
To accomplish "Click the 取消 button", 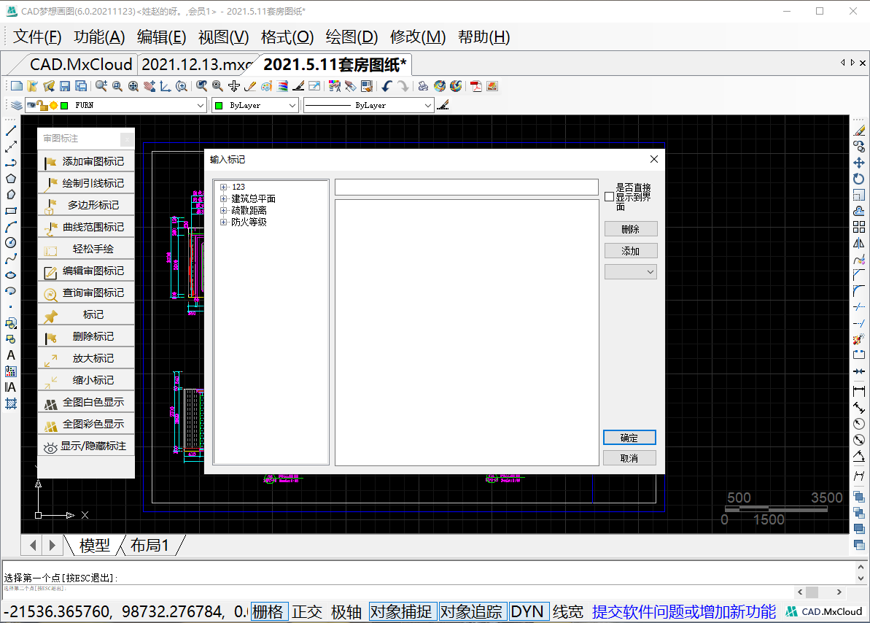I will pos(630,458).
